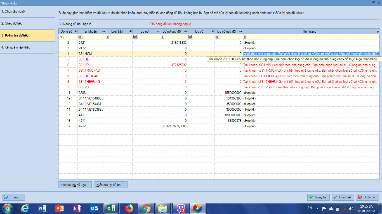Show hidden system tray icons
The width and height of the screenshot is (382, 214).
pos(317,208)
